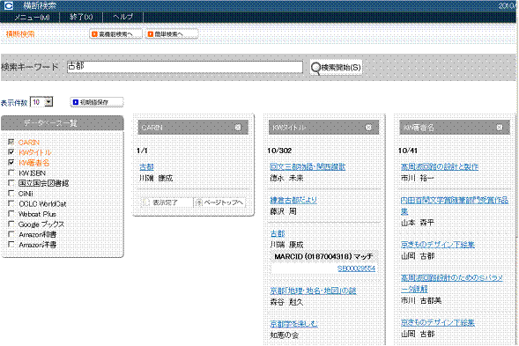Click author 市川 裕一 text
Screen dimensions: 519x346
(417, 179)
